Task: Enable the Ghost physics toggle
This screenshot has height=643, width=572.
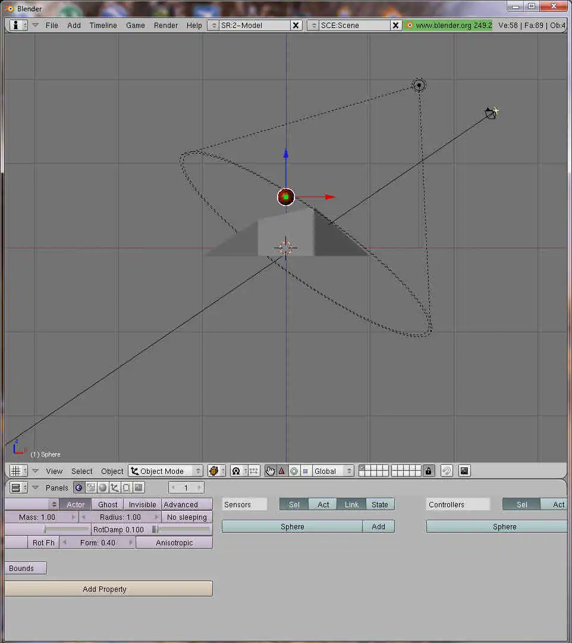Action: 107,504
